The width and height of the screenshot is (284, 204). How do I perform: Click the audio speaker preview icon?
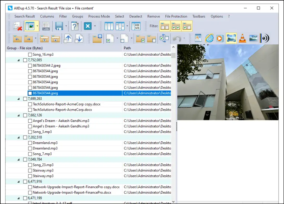[x=265, y=38]
